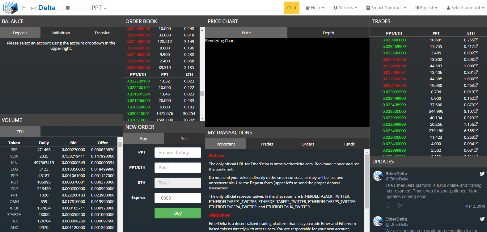Click the Expires field showing 10000
Viewport: 487px width, 232px height.
178,198
